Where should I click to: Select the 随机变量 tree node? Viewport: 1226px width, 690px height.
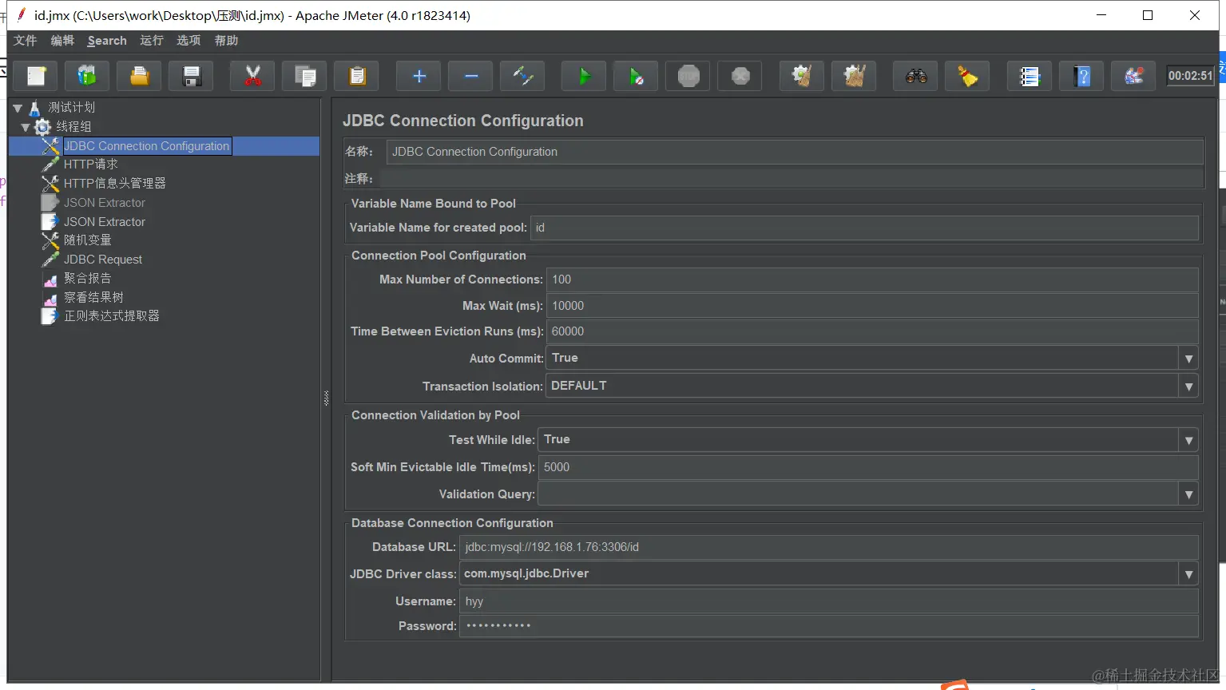(x=88, y=240)
